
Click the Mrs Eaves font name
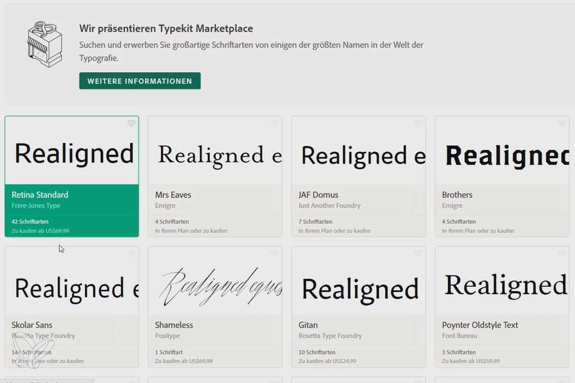pyautogui.click(x=173, y=195)
